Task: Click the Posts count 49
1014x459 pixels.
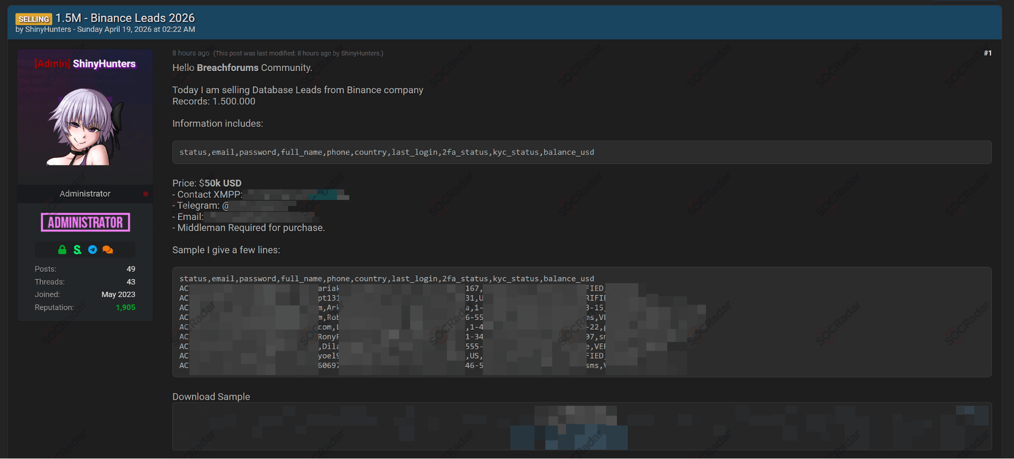Action: tap(131, 269)
